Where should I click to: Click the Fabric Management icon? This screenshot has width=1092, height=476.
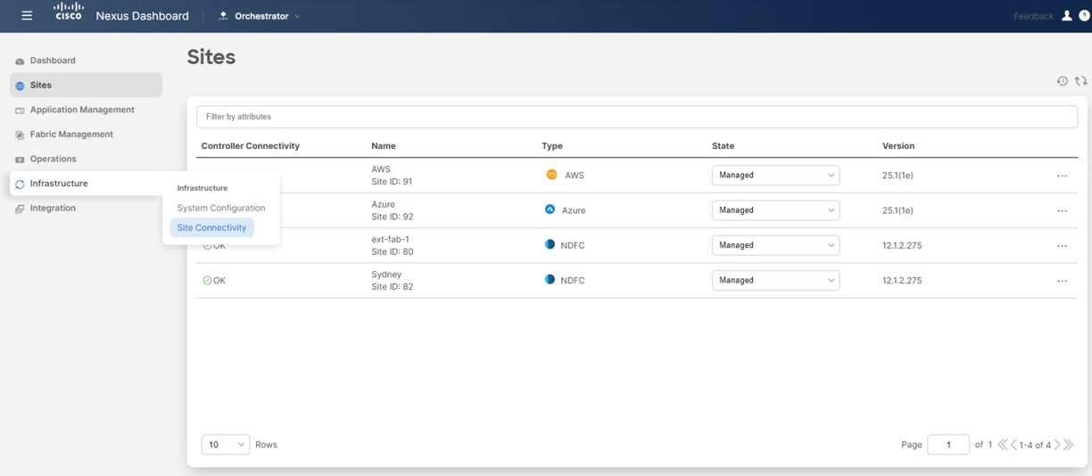(20, 135)
